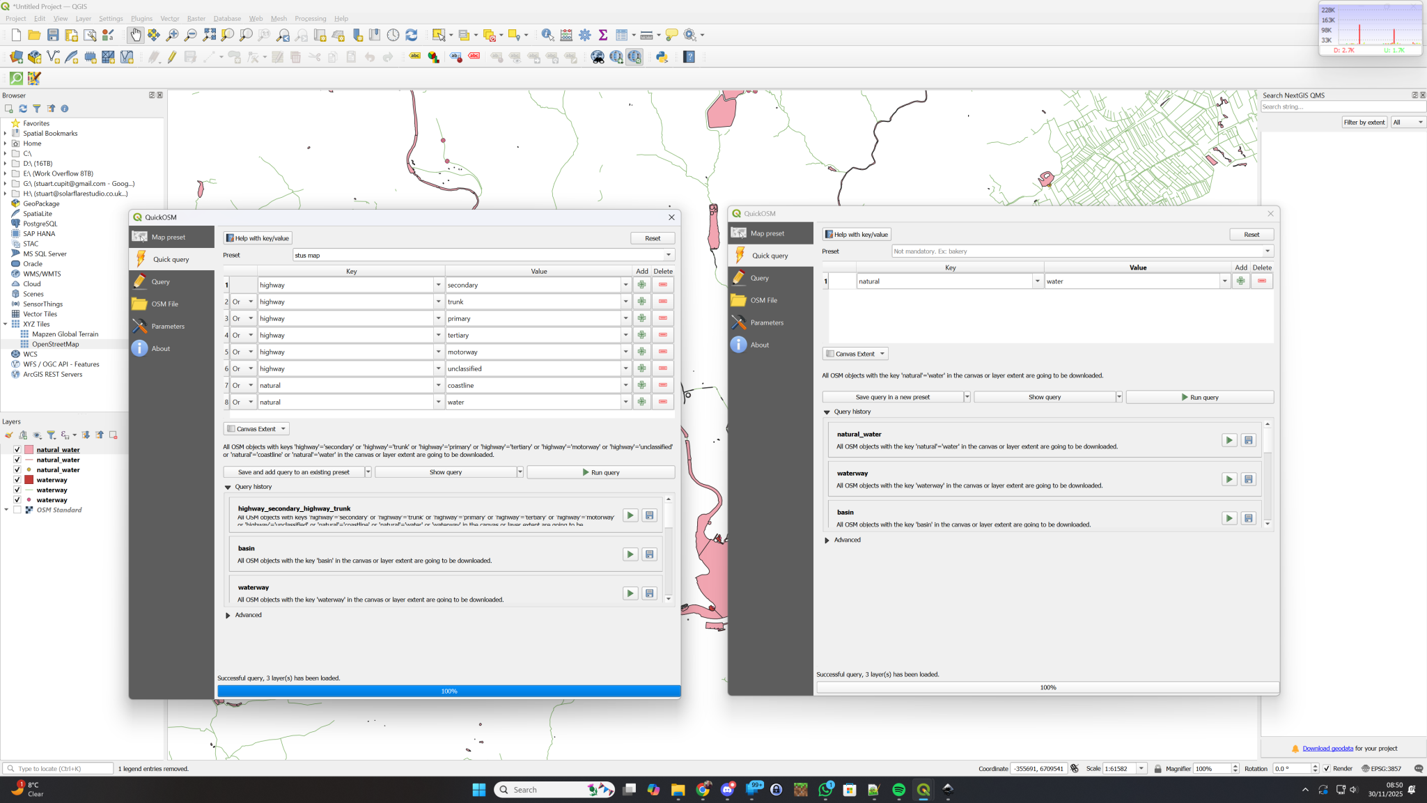This screenshot has height=803, width=1427.
Task: Enable the OSM Standard layer checkbox
Action: pyautogui.click(x=17, y=510)
